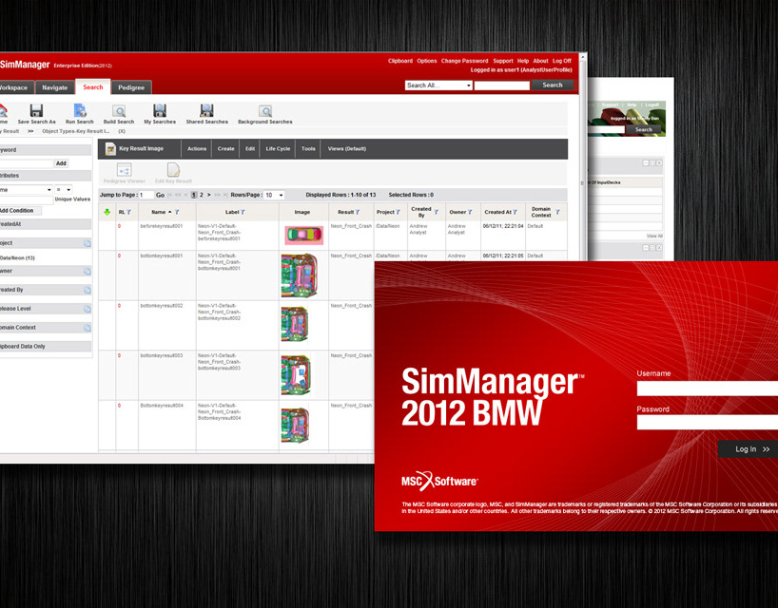The height and width of the screenshot is (608, 778).
Task: Click the Domain Context column filter icon
Action: pos(557,212)
